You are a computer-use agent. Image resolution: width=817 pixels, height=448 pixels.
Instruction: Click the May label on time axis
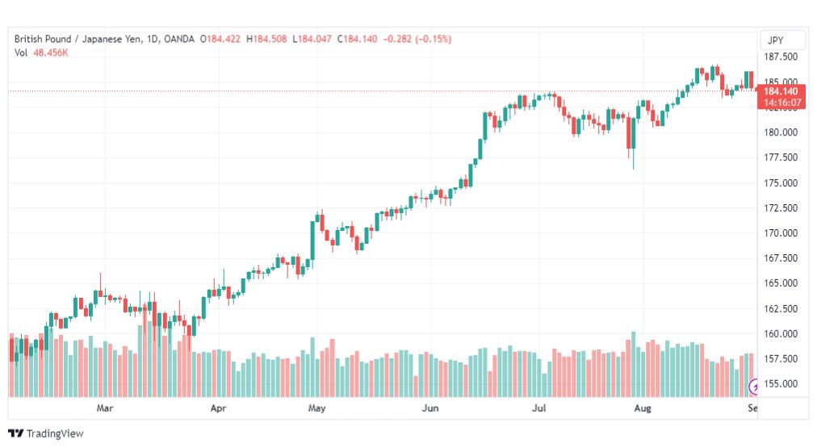[316, 408]
